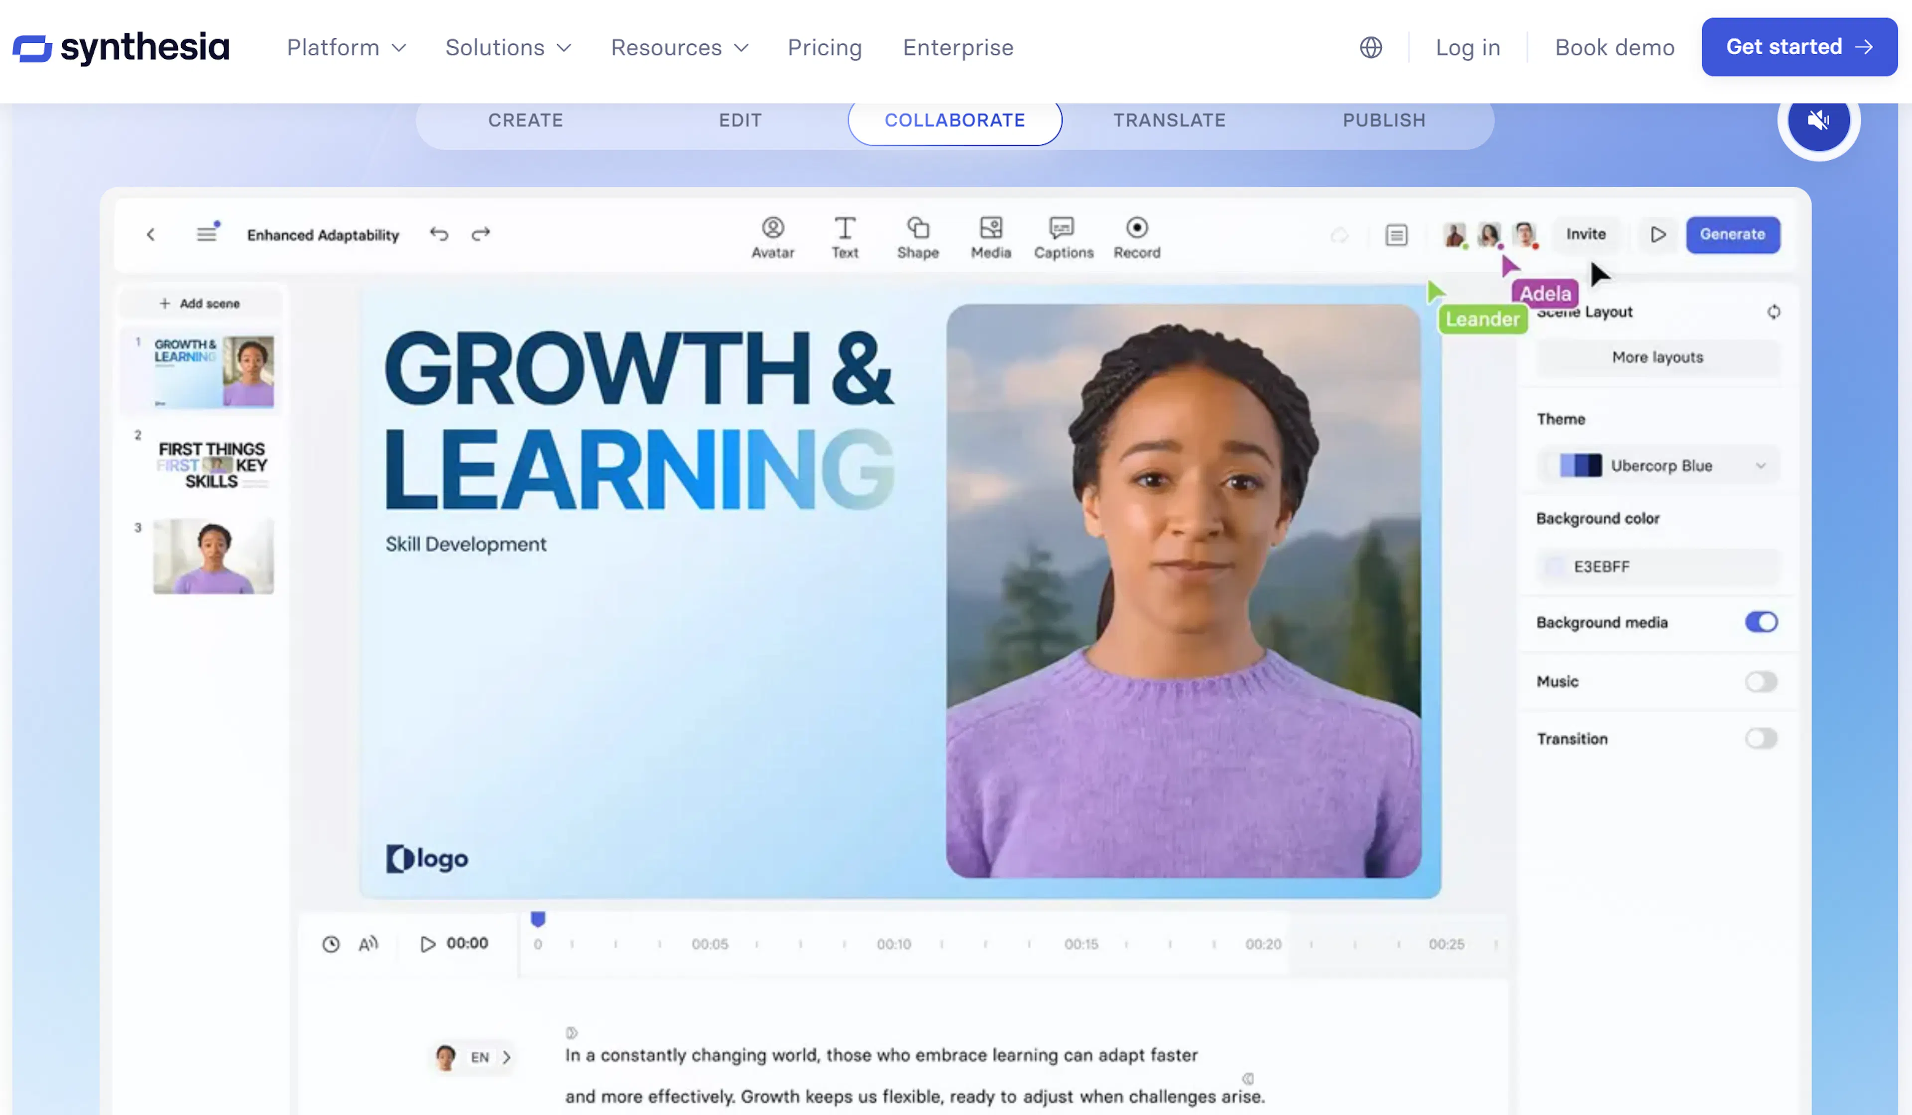This screenshot has height=1115, width=1912.
Task: Enable the Music toggle
Action: tap(1760, 681)
